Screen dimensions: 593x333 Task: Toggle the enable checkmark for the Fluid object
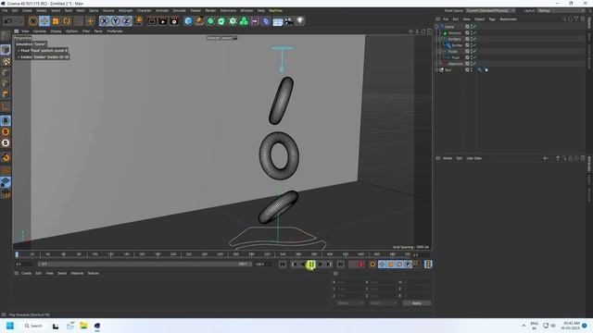[x=474, y=57]
